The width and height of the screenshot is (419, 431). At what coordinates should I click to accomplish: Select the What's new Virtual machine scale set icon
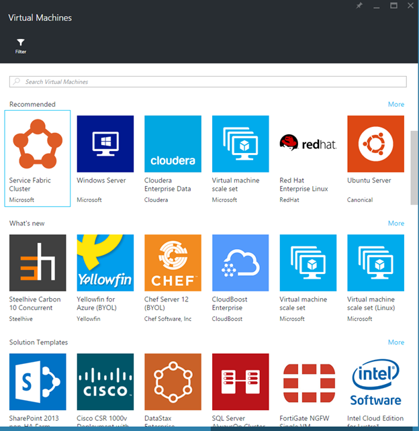point(308,262)
